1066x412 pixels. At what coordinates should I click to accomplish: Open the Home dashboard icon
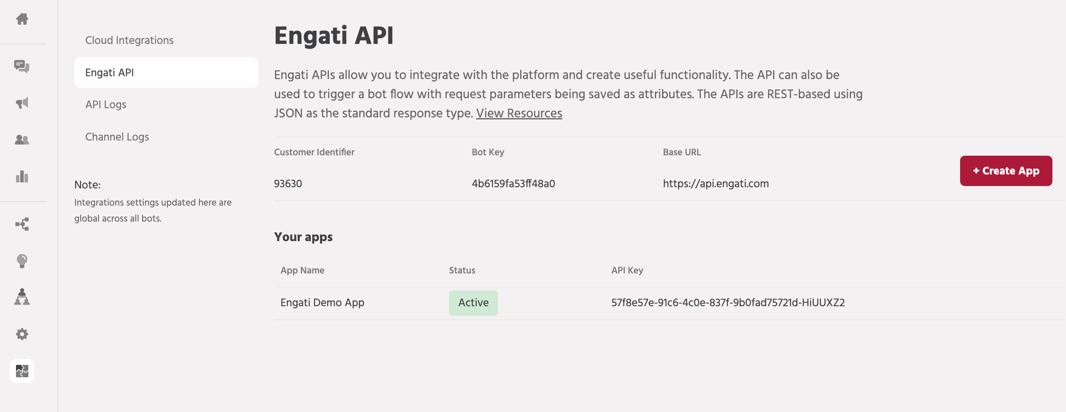click(x=22, y=19)
